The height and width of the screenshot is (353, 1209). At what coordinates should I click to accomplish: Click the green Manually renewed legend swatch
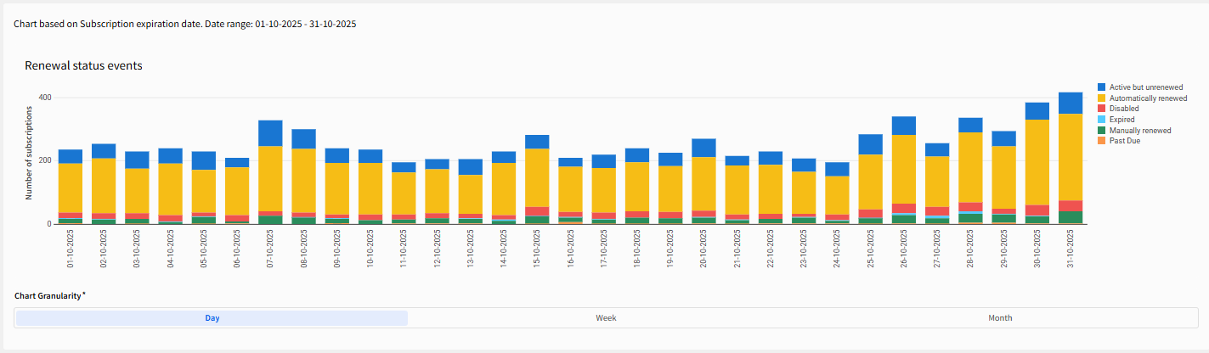[x=1102, y=131]
